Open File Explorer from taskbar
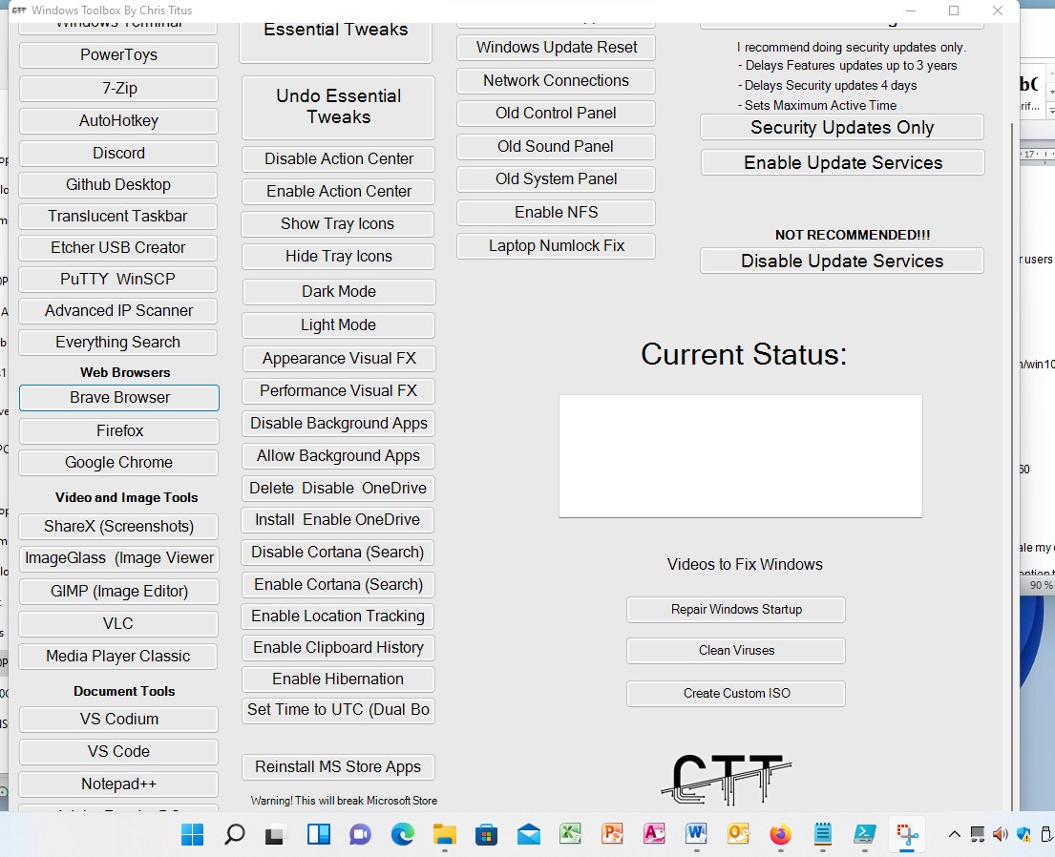This screenshot has height=857, width=1055. click(444, 835)
